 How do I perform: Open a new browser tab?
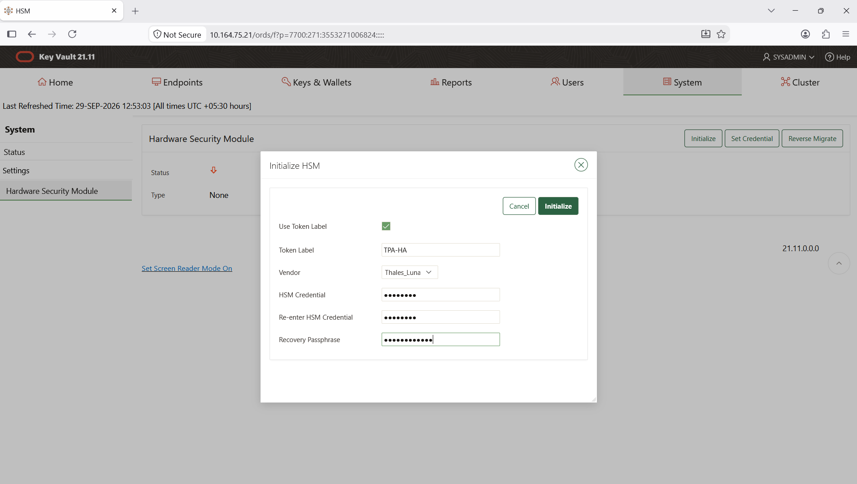click(135, 11)
